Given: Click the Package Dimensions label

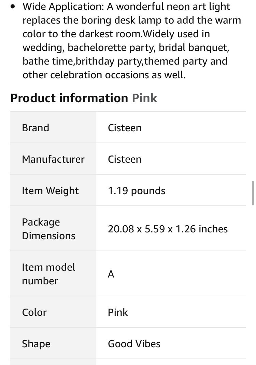Looking at the screenshot, I should tap(48, 229).
